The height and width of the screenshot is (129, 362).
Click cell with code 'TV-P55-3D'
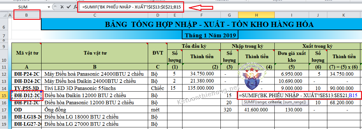tap(26, 88)
